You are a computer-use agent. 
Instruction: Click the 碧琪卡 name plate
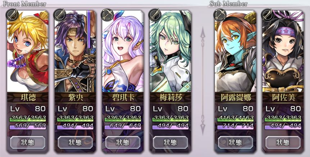[123, 98]
